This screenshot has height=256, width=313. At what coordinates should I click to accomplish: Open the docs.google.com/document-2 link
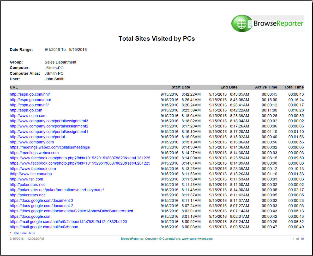[x=41, y=205]
